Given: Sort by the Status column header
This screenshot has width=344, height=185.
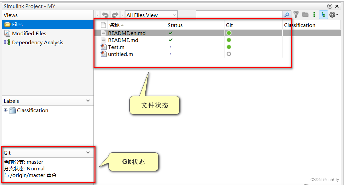Looking at the screenshot, I should (195, 25).
